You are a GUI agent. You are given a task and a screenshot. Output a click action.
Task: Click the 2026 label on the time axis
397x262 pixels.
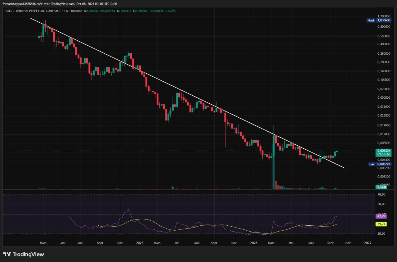point(254,243)
